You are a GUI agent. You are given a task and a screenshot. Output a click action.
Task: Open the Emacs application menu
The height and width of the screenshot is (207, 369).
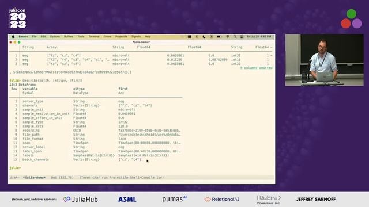point(23,37)
